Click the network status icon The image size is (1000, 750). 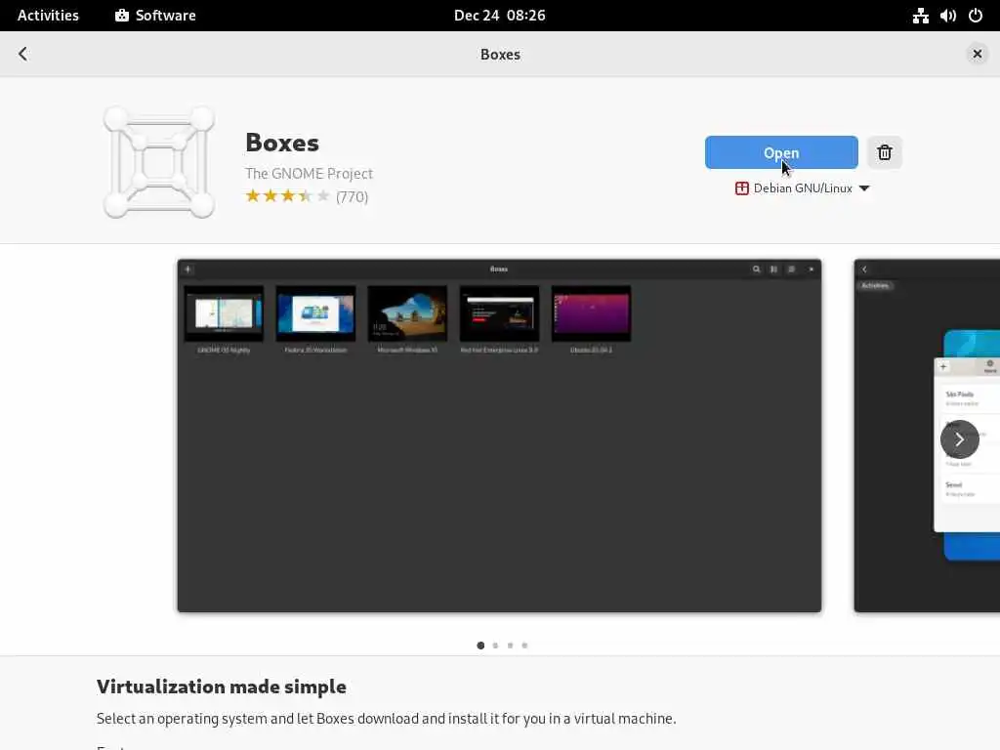coord(920,16)
